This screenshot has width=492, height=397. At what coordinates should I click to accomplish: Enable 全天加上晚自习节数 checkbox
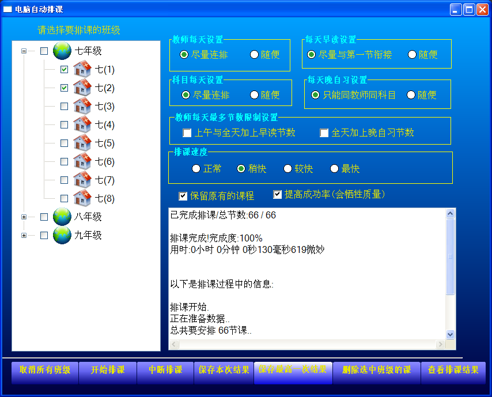tap(367, 133)
